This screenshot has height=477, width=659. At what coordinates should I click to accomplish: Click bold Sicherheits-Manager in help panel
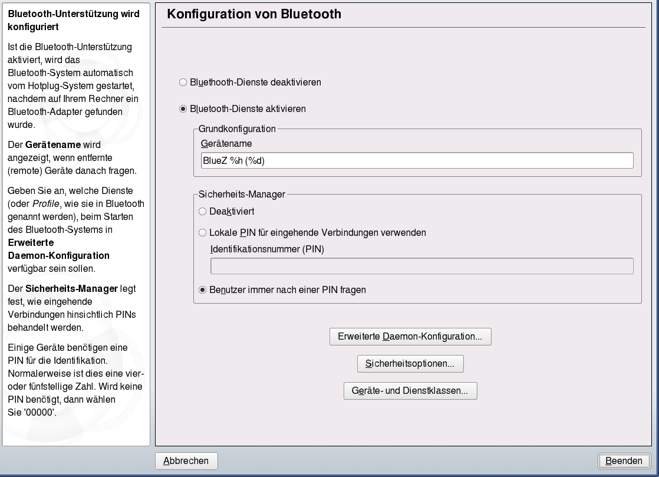pos(71,289)
